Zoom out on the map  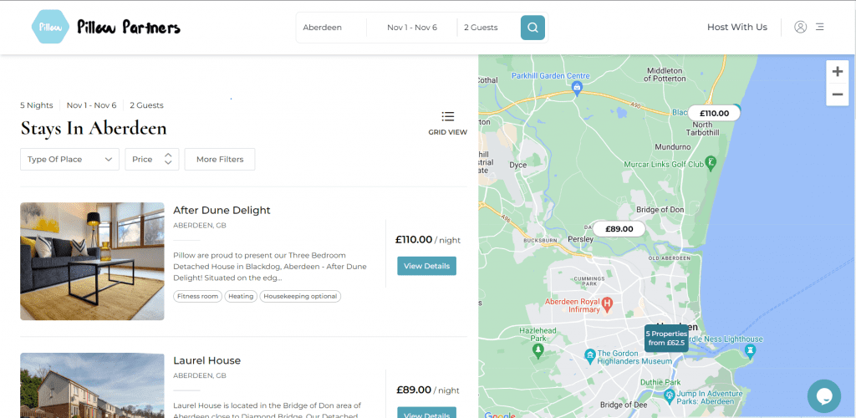click(837, 94)
